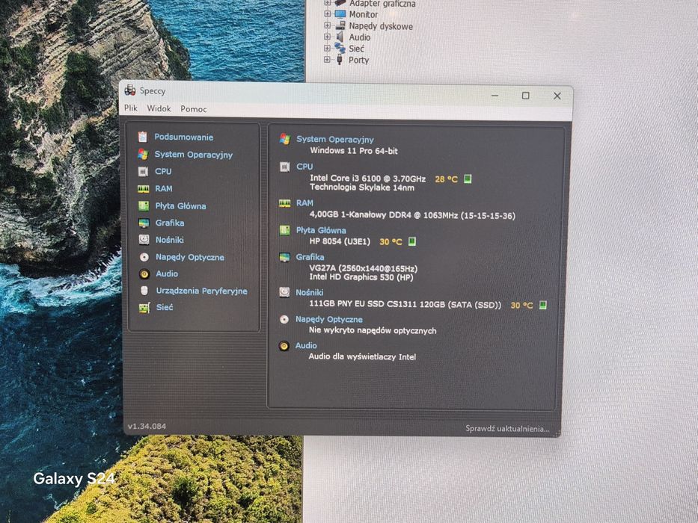
Task: Click the Napędy Optyczne heading in summary panel
Action: coord(329,319)
